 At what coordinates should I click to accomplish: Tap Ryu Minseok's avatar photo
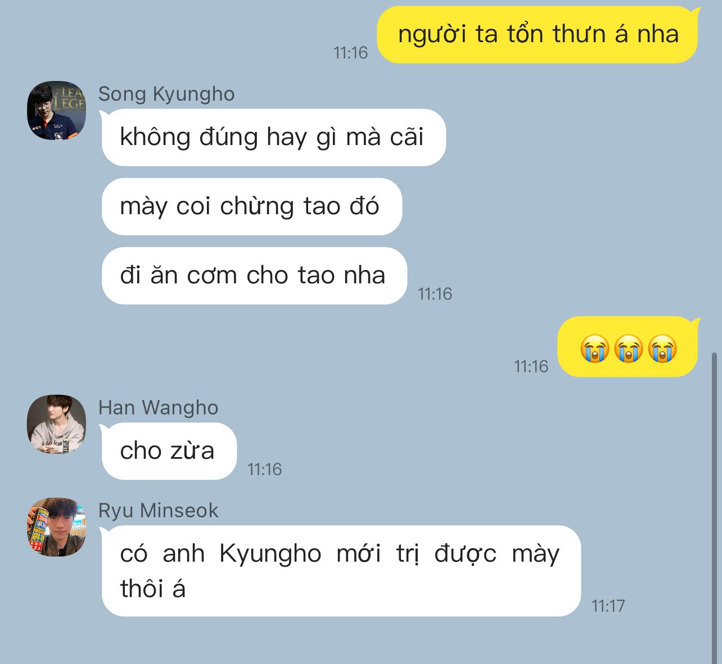57,527
